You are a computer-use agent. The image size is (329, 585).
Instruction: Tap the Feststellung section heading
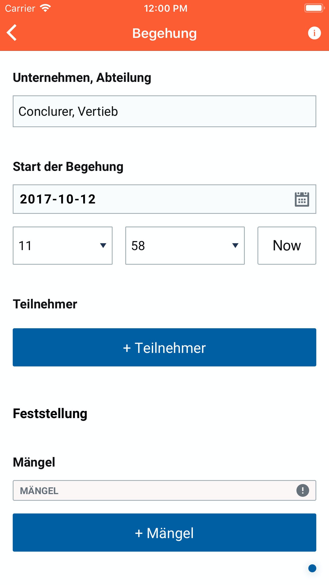click(x=50, y=414)
